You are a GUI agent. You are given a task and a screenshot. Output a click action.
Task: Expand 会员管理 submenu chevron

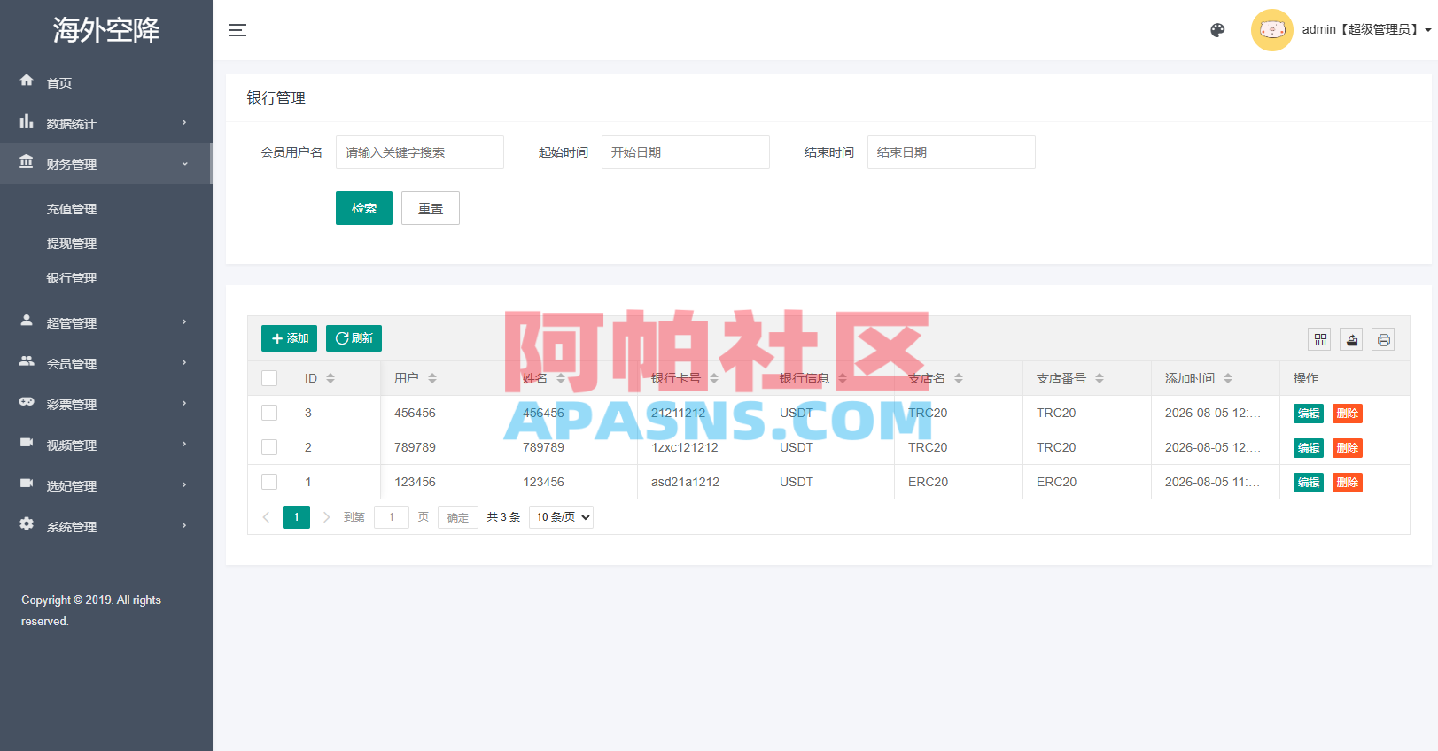click(184, 362)
